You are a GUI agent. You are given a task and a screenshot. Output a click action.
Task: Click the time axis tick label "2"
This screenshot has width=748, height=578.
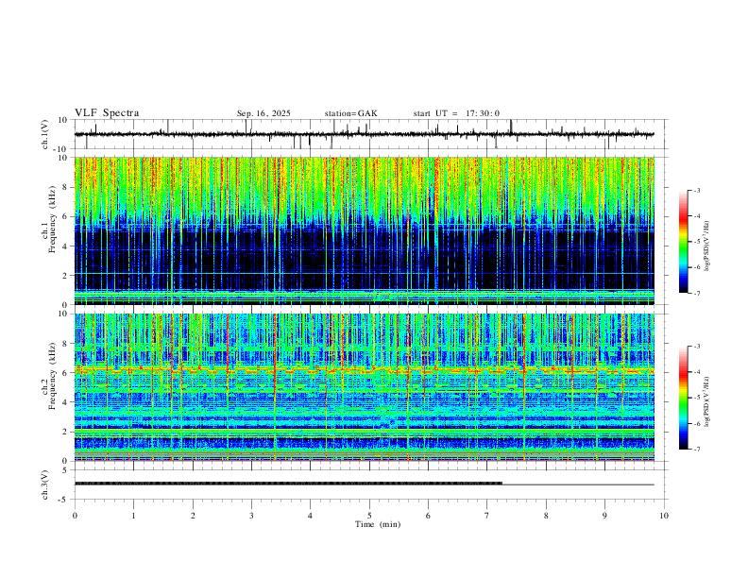pos(193,516)
